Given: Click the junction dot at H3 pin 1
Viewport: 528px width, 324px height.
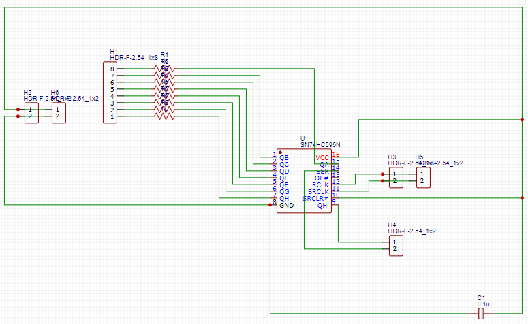Looking at the screenshot, I should click(x=382, y=174).
